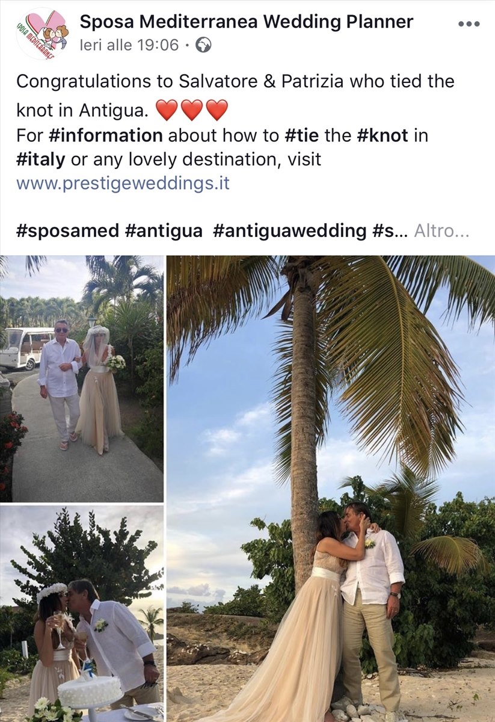Open the #italy hashtag
495x722 pixels.
[42, 159]
